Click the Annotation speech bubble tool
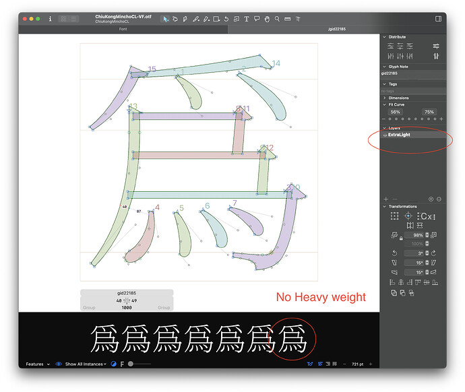 [257, 19]
